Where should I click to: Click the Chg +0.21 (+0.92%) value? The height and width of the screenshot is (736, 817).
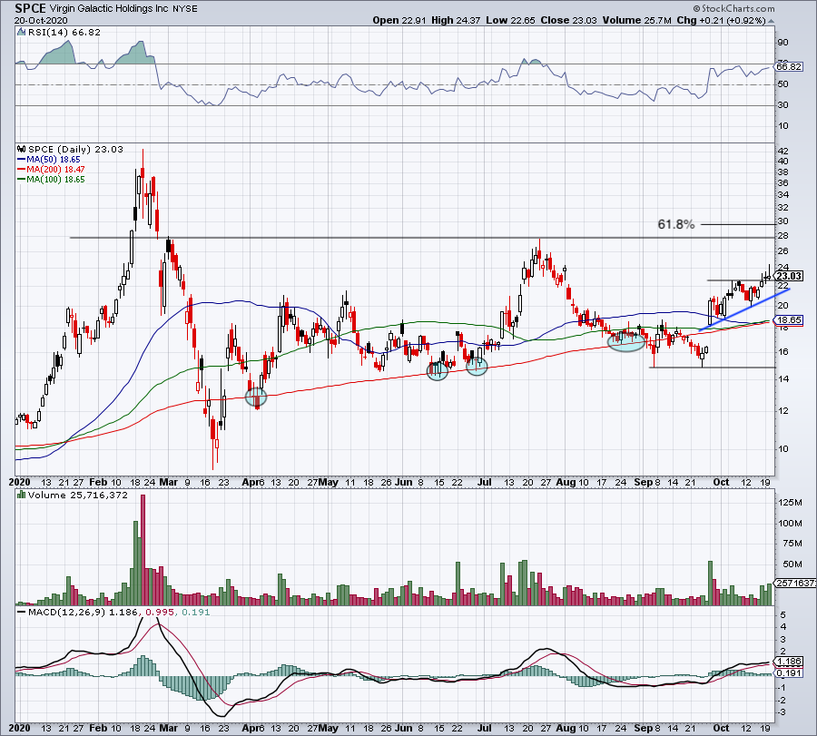721,20
